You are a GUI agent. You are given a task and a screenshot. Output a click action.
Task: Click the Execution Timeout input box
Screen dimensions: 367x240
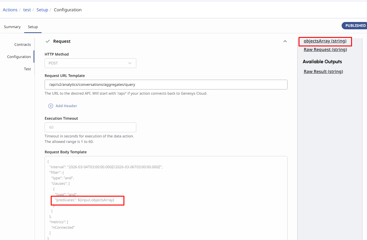tap(90, 127)
